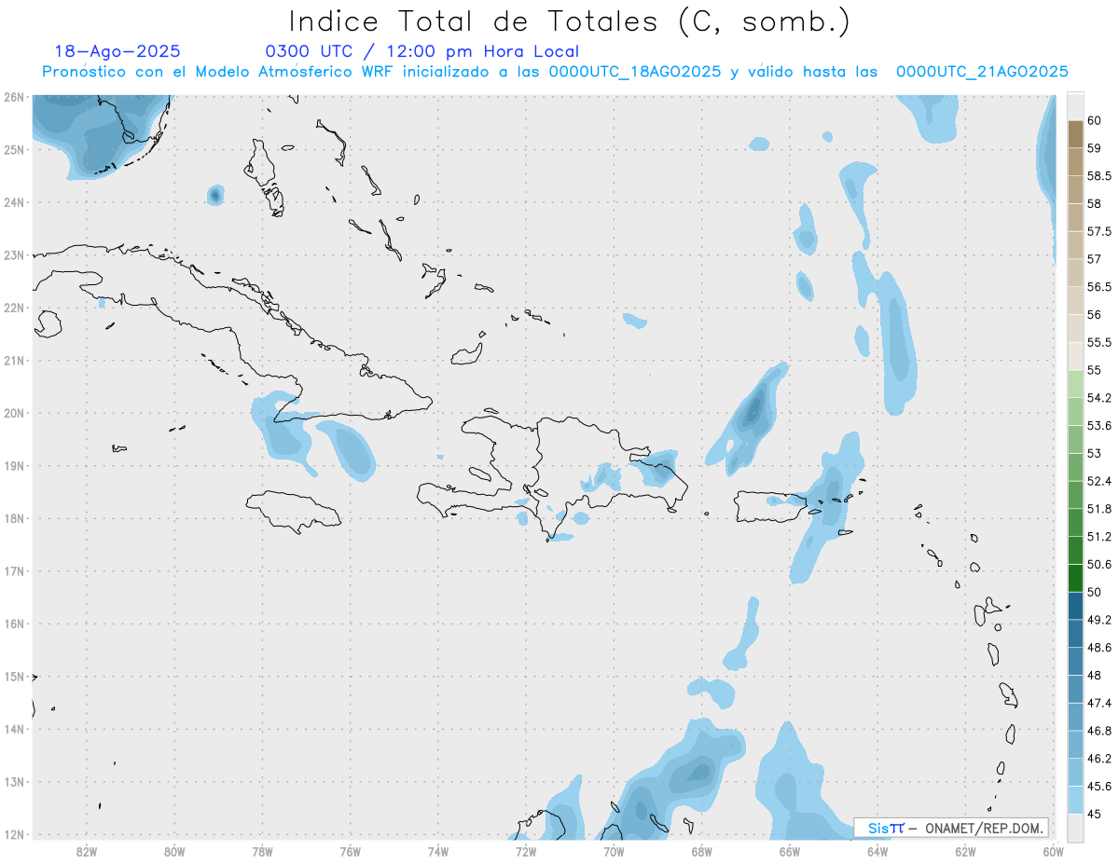The height and width of the screenshot is (864, 1119).
Task: Click the colorbar label "58.5"
Action: click(x=1099, y=175)
